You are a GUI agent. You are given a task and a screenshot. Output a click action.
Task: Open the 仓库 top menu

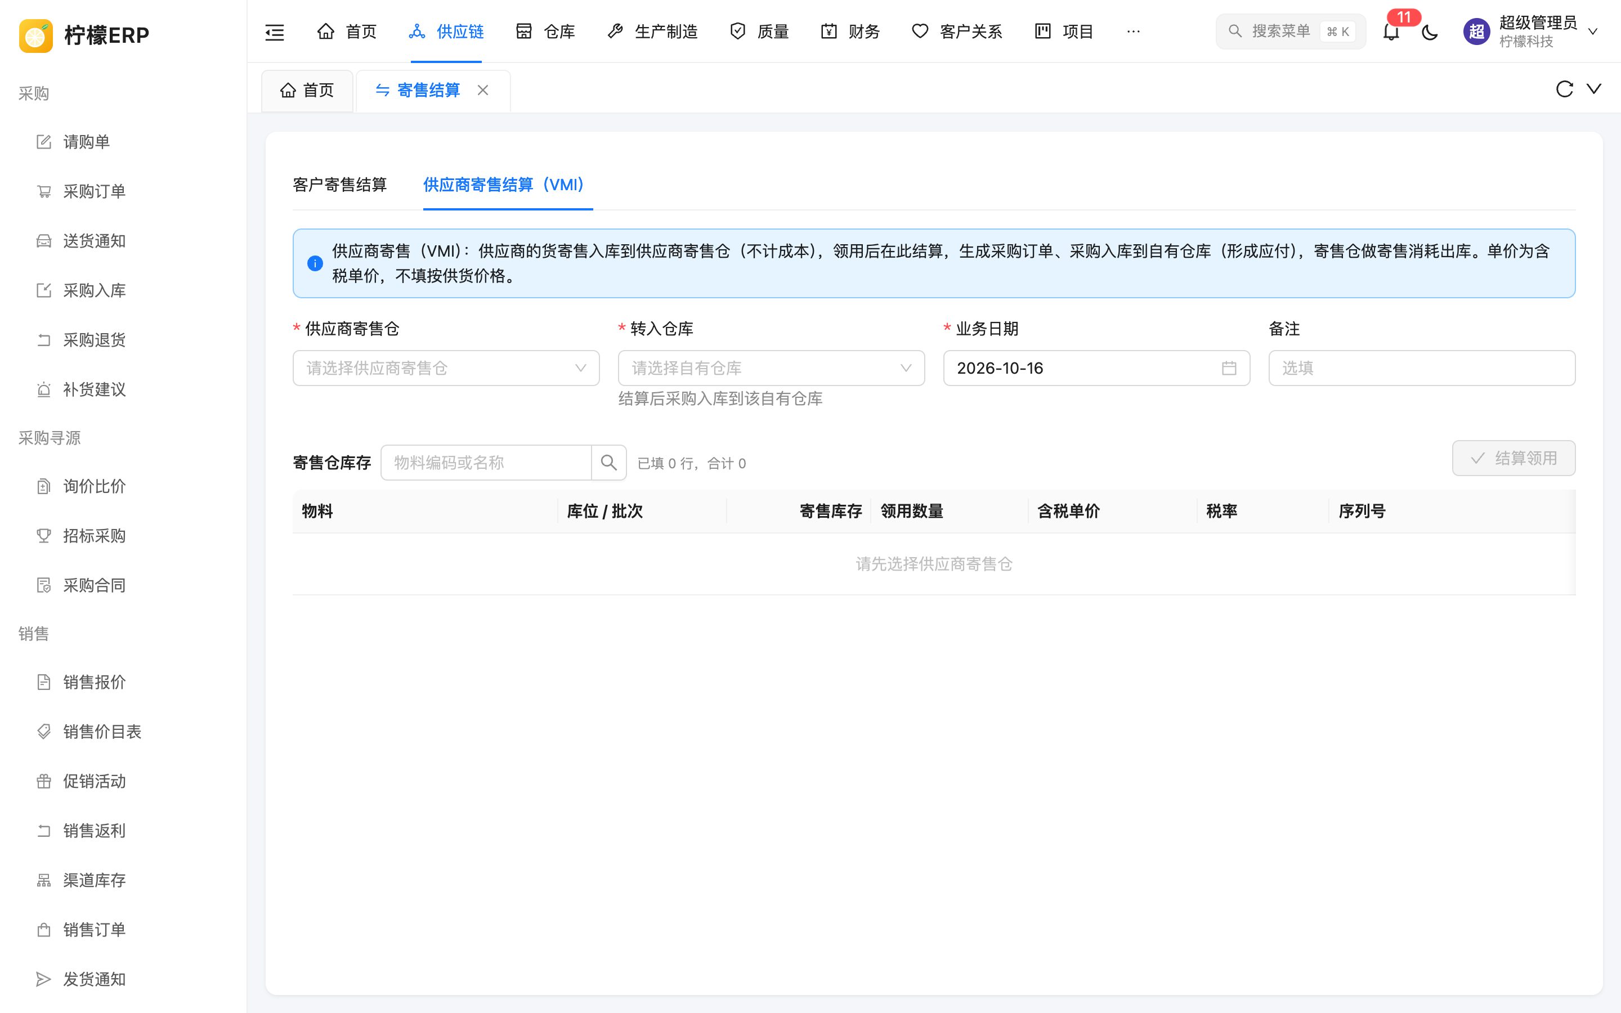545,32
